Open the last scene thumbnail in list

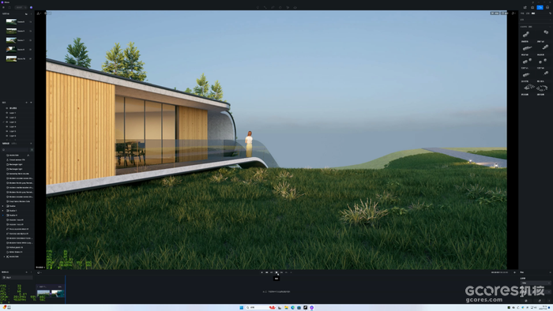(11, 58)
